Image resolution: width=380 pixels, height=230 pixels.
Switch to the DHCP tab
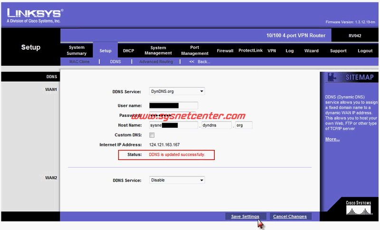[x=128, y=51]
